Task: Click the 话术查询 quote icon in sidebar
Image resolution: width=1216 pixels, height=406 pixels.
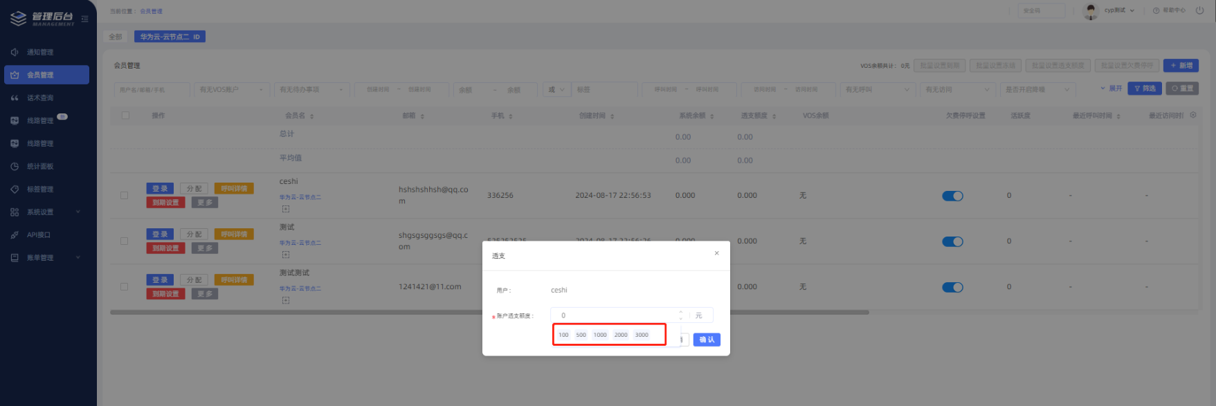Action: pos(15,98)
